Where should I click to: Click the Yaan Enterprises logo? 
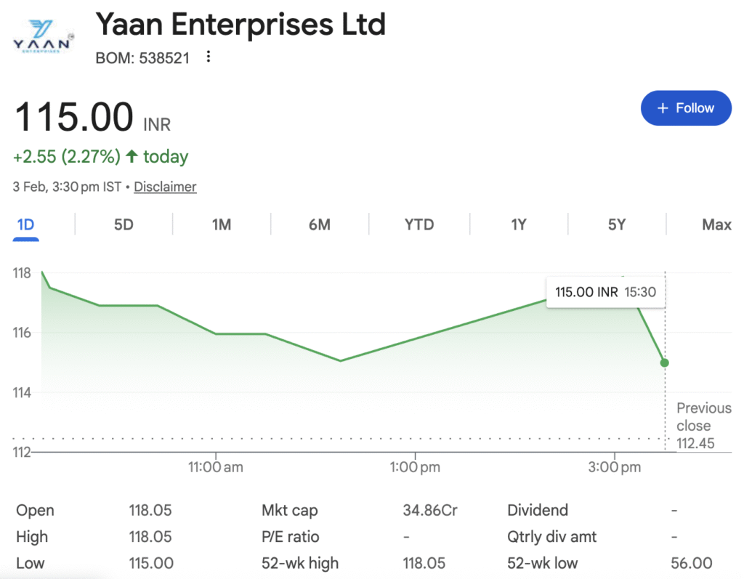[44, 35]
